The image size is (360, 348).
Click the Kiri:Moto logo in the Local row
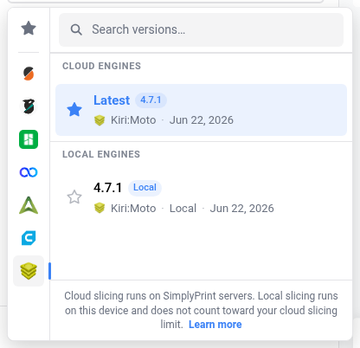pos(100,208)
